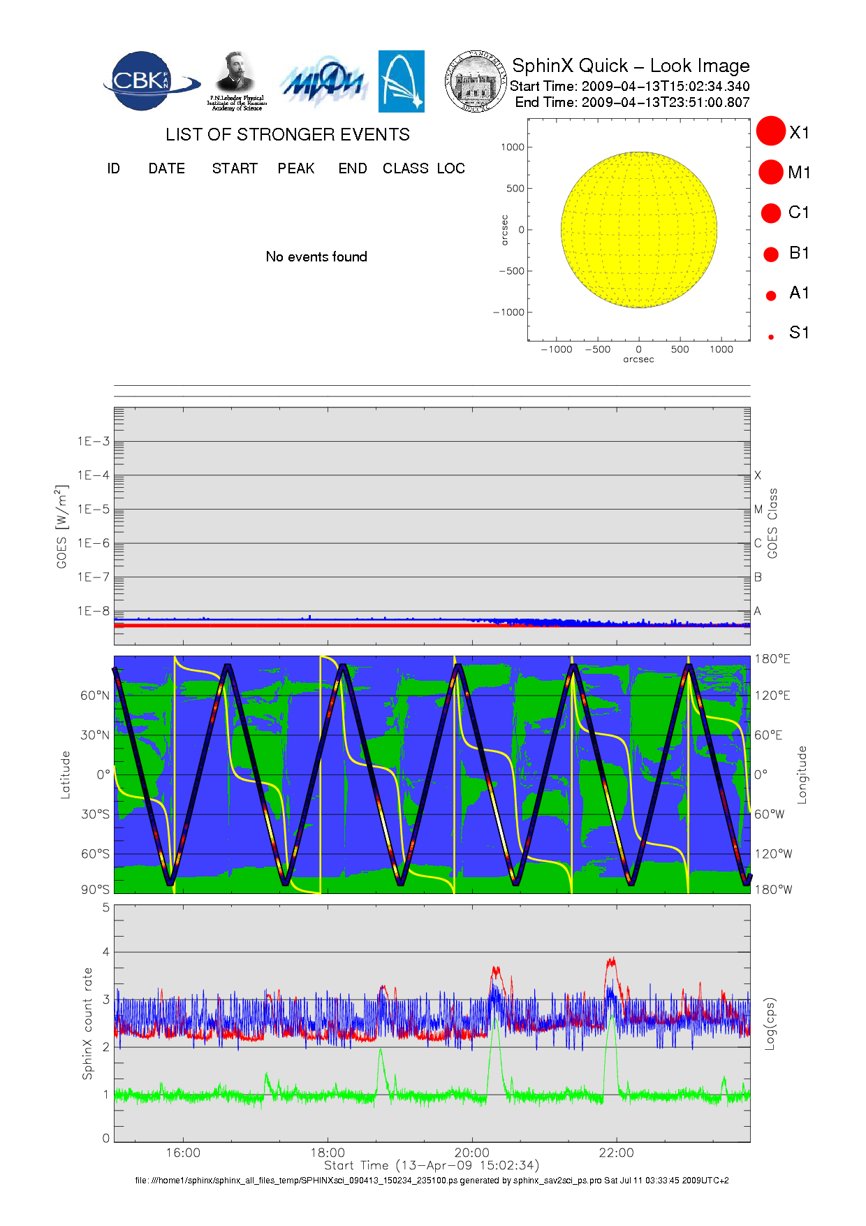Click the 'No events found' text

316,257
